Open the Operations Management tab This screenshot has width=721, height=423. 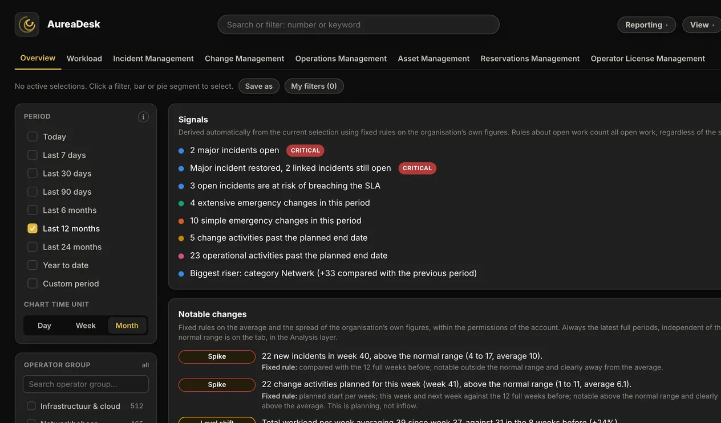click(x=341, y=58)
